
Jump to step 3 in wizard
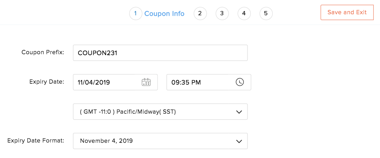point(222,13)
